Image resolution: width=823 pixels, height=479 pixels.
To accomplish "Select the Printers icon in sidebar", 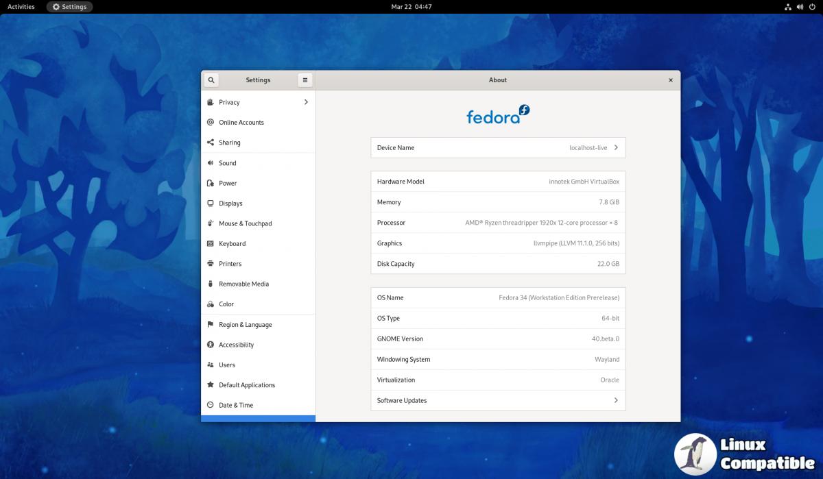I will [x=211, y=264].
